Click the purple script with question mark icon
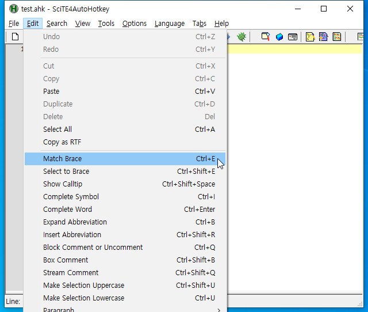Viewport: 368px width, 312px height. pos(323,37)
